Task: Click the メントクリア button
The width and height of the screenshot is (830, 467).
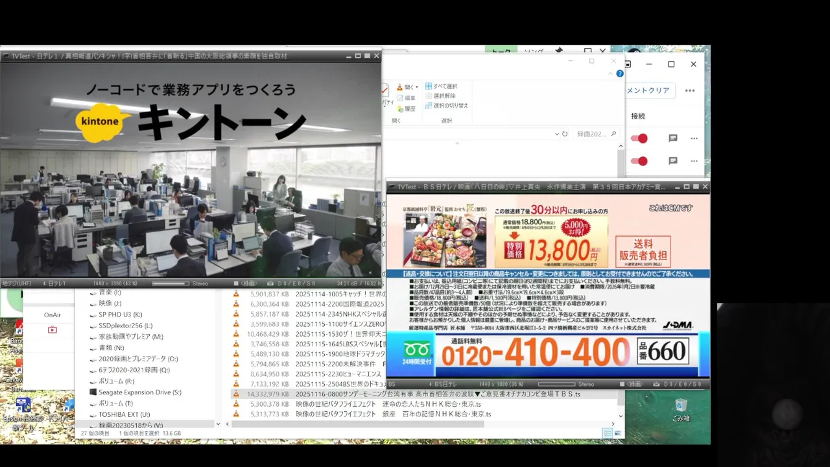Action: (x=648, y=91)
